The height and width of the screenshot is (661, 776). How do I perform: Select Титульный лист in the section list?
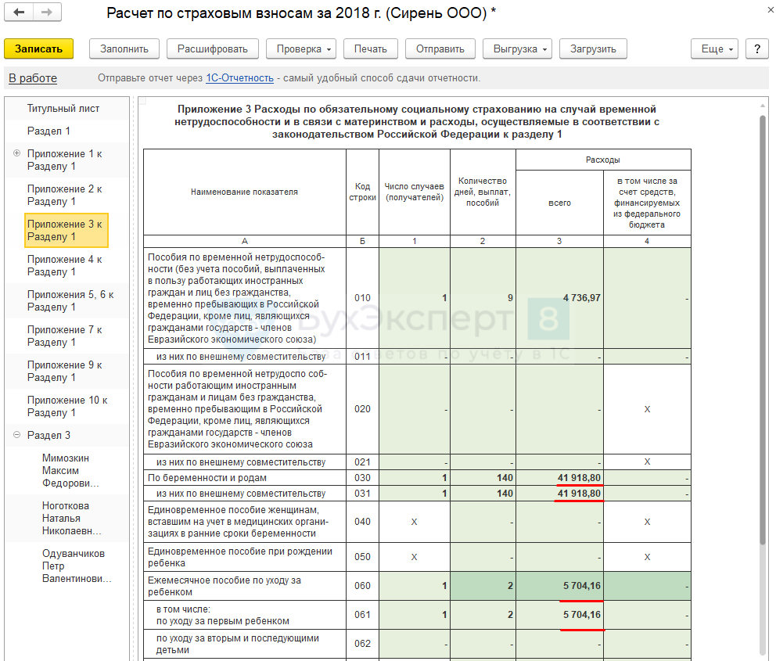tap(63, 109)
